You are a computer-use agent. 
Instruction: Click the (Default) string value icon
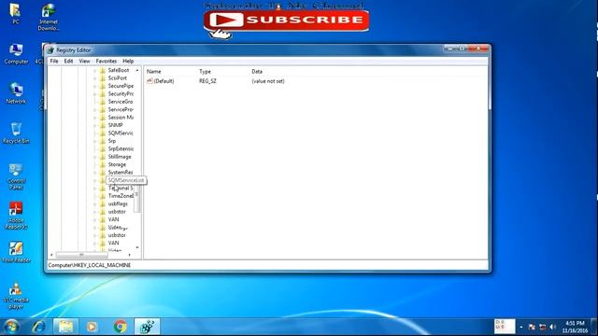point(149,81)
